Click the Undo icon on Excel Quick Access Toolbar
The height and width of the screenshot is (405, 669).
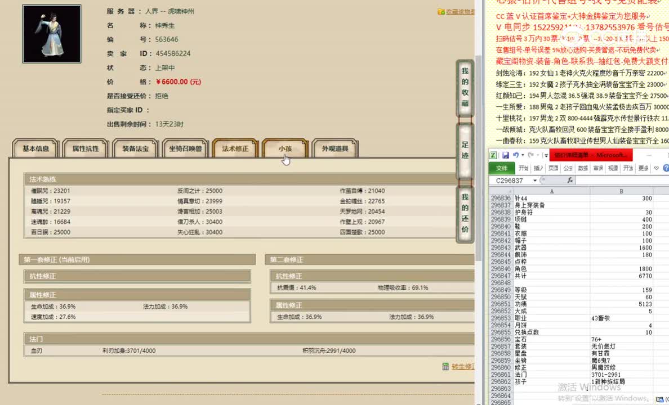(516, 155)
